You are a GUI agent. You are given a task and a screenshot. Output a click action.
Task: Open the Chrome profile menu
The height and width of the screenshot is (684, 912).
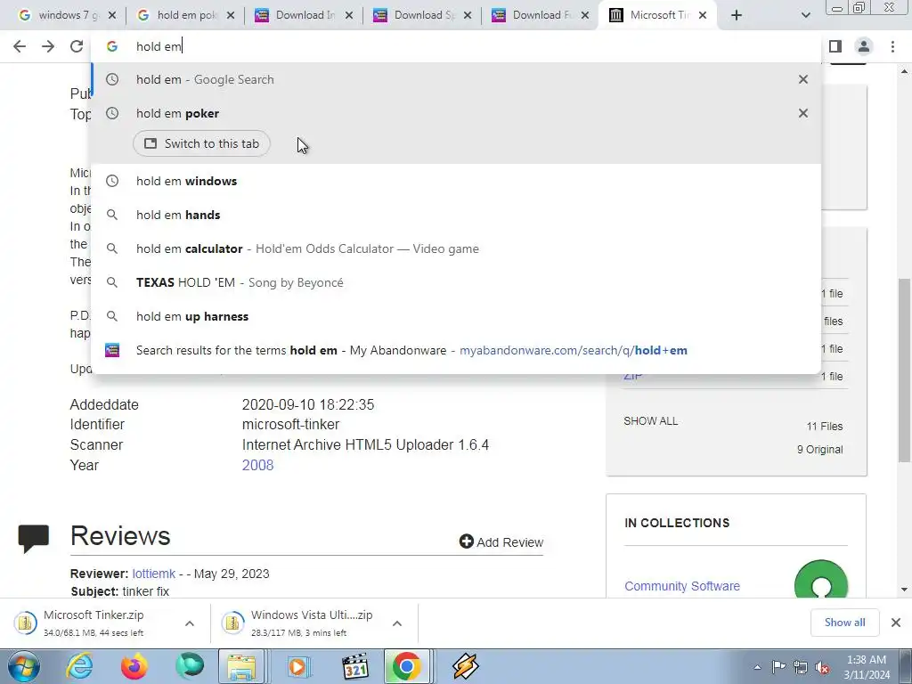pyautogui.click(x=864, y=46)
